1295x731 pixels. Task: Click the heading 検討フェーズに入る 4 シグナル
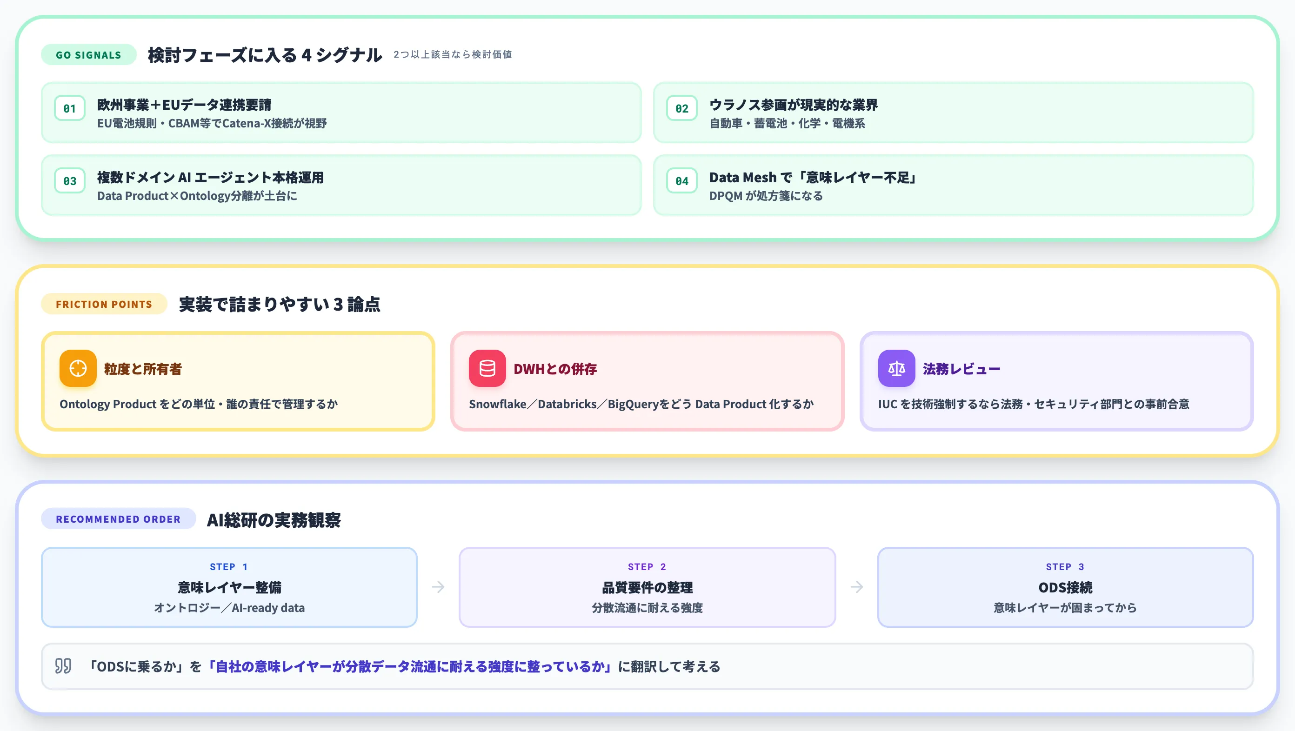click(x=264, y=55)
